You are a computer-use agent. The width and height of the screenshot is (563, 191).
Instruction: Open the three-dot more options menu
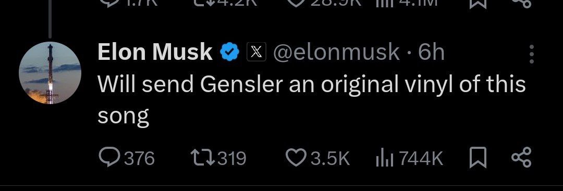pos(532,54)
